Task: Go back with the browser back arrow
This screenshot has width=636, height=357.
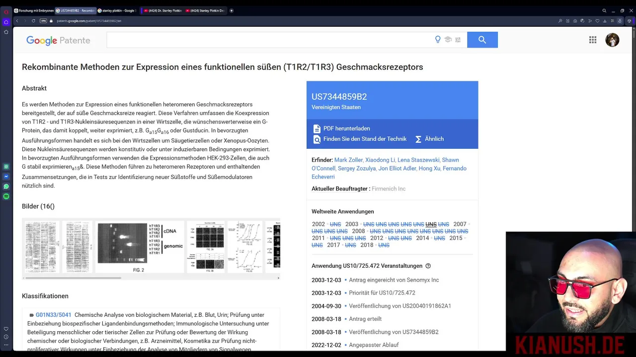Action: pos(17,21)
